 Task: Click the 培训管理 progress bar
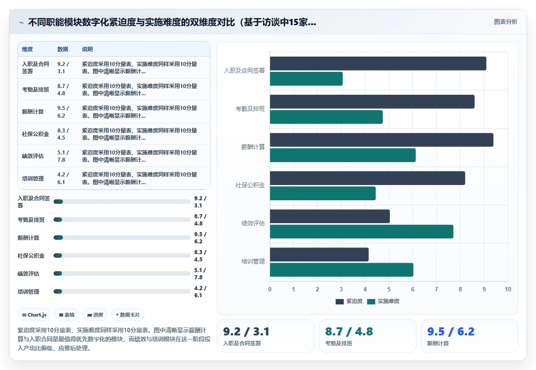coord(122,291)
